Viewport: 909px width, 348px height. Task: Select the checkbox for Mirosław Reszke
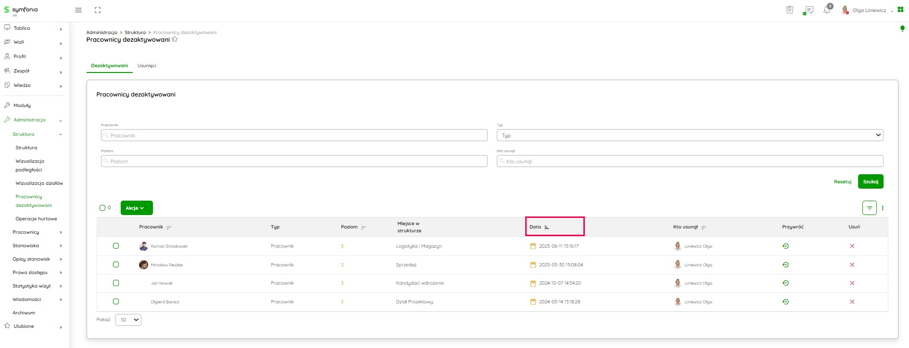pos(116,264)
